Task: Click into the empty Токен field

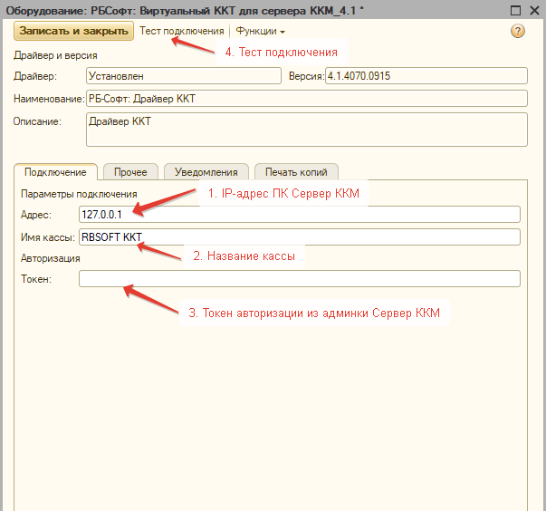Action: [x=300, y=279]
